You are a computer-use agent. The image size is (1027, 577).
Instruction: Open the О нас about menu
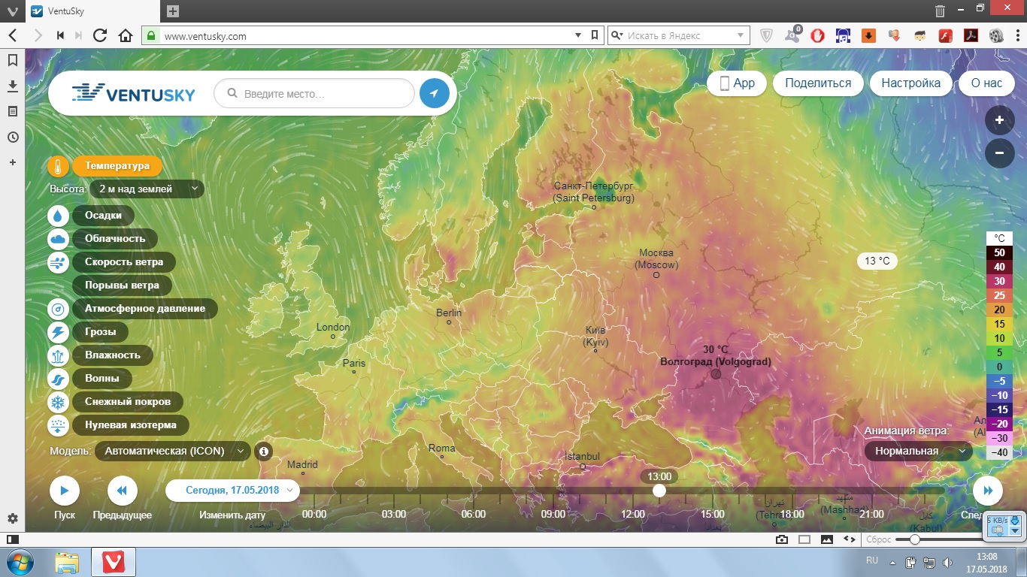[986, 83]
